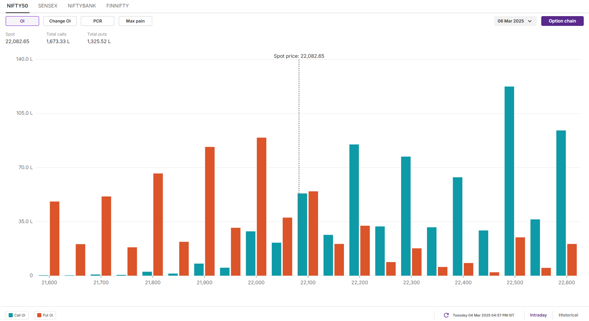589x321 pixels.
Task: Click the 22,200 call OI bar
Action: pos(354,210)
